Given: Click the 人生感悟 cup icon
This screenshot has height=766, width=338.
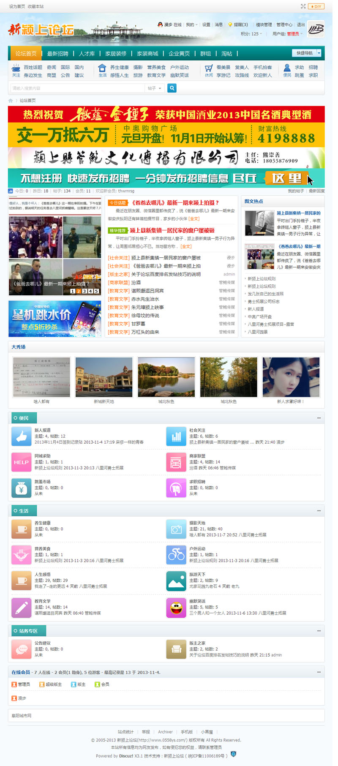Looking at the screenshot, I should [x=22, y=581].
